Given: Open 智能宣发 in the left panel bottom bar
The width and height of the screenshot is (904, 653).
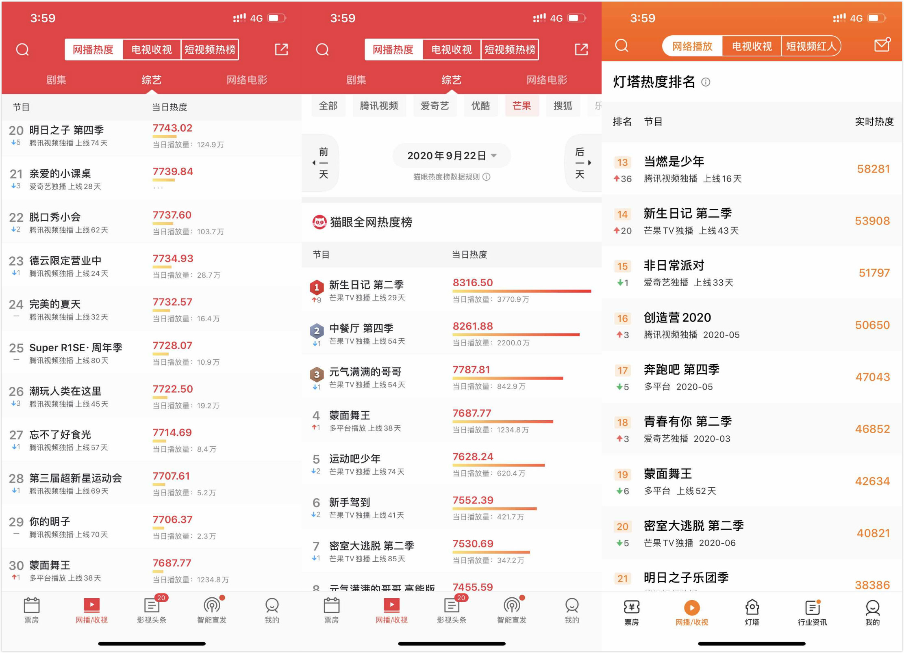Looking at the screenshot, I should point(212,610).
